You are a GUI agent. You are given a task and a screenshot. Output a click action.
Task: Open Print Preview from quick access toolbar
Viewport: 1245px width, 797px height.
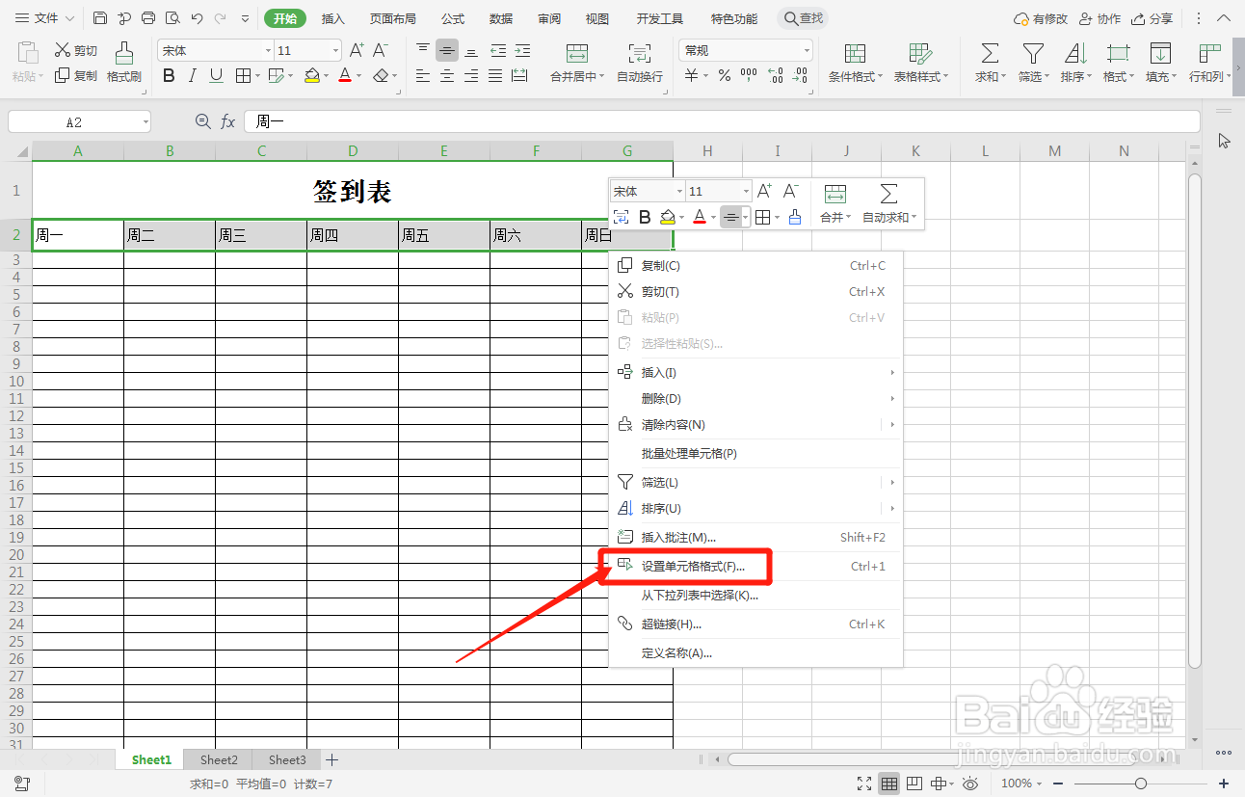tap(172, 18)
